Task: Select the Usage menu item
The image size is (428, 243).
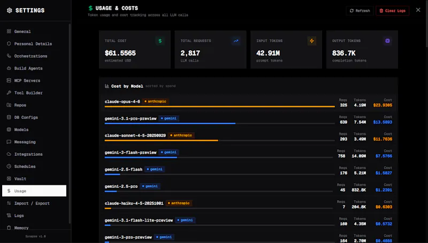Action: coord(34,191)
